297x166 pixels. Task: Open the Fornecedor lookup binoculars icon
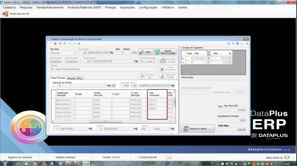point(111,53)
